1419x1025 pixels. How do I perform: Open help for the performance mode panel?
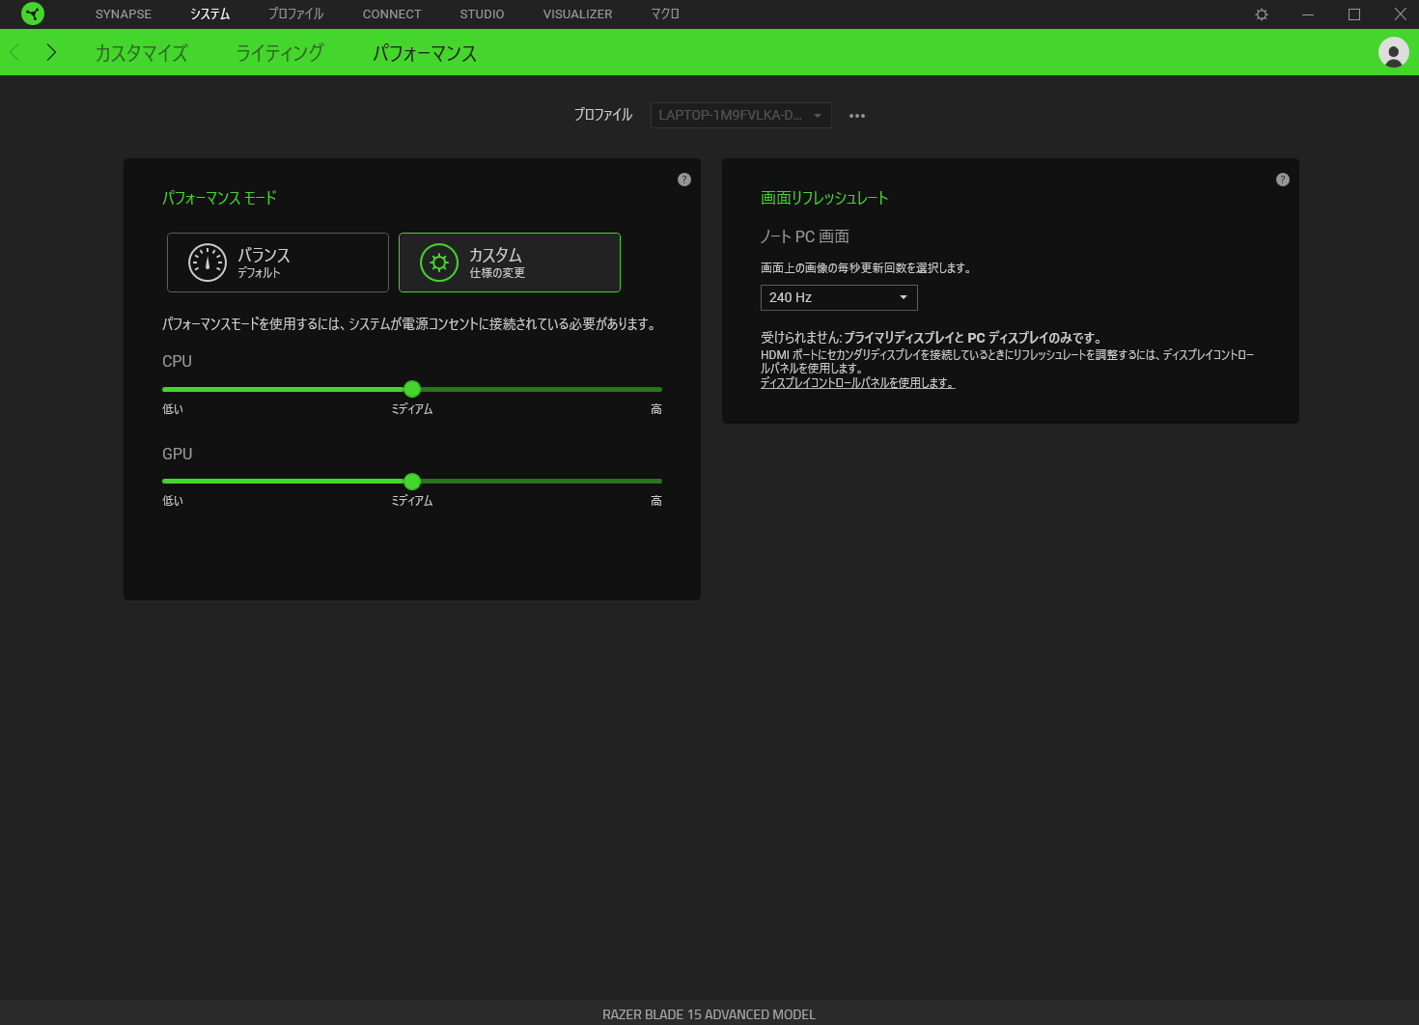point(684,180)
